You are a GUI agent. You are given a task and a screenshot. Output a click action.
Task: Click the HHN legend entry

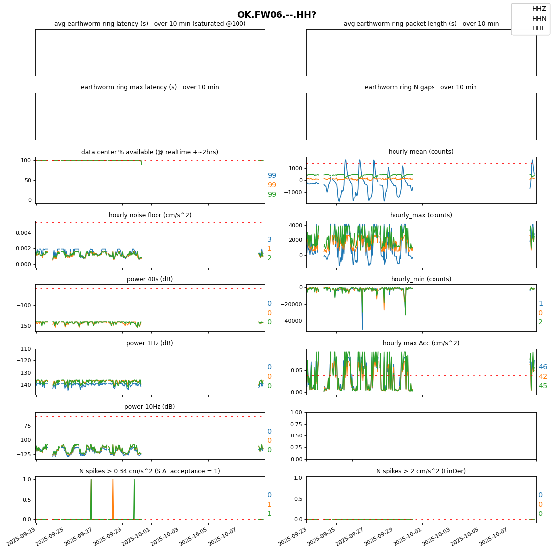539,19
